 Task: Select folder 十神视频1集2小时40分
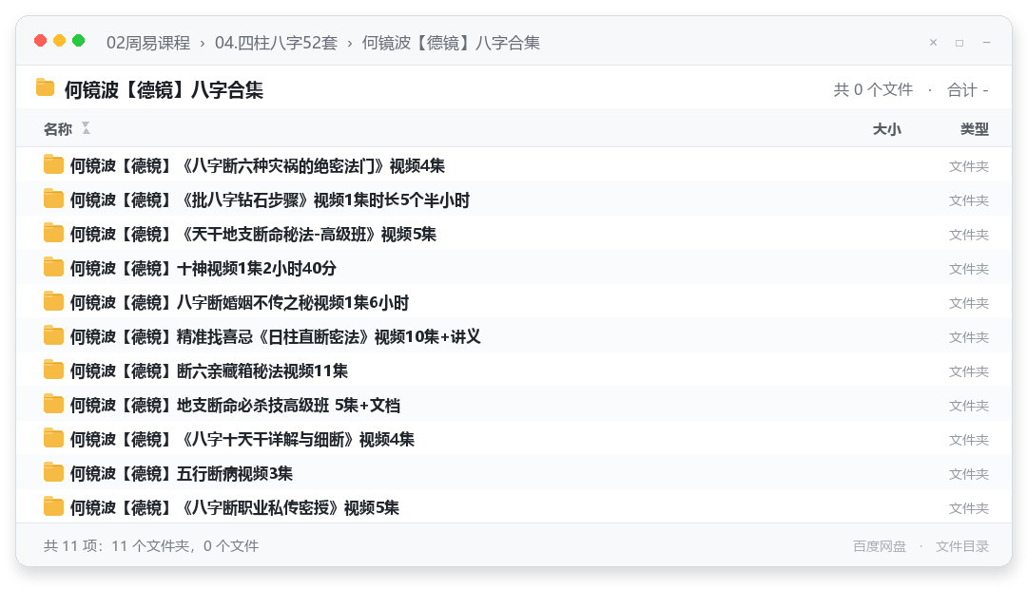pyautogui.click(x=203, y=268)
